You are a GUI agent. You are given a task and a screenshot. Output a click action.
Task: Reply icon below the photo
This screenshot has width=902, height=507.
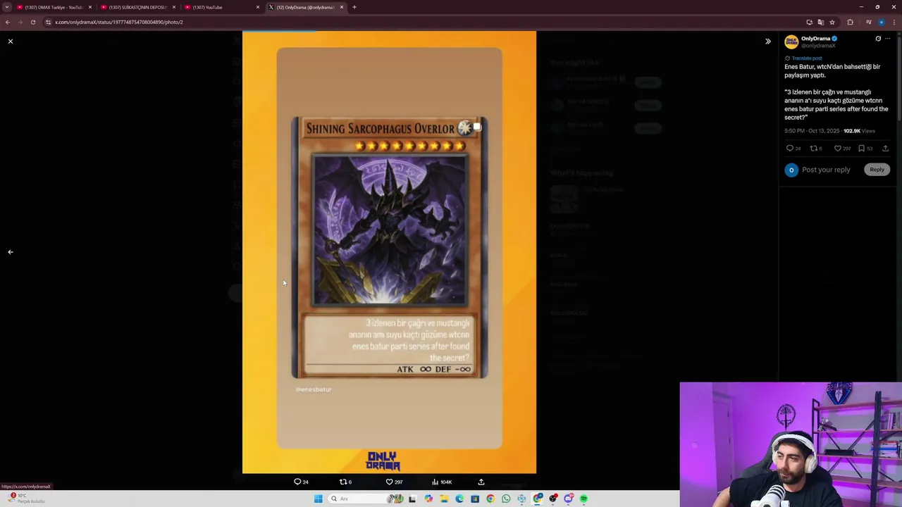tap(301, 482)
